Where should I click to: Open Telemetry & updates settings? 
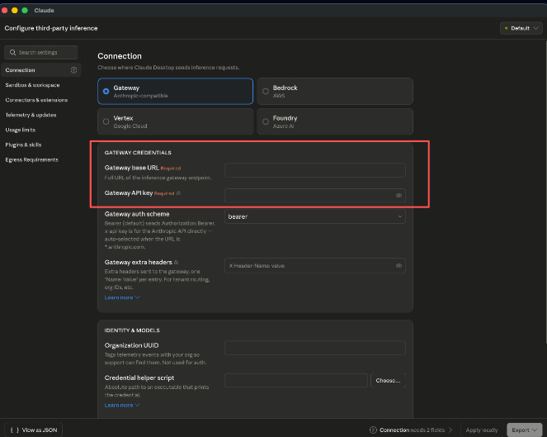[x=31, y=115]
